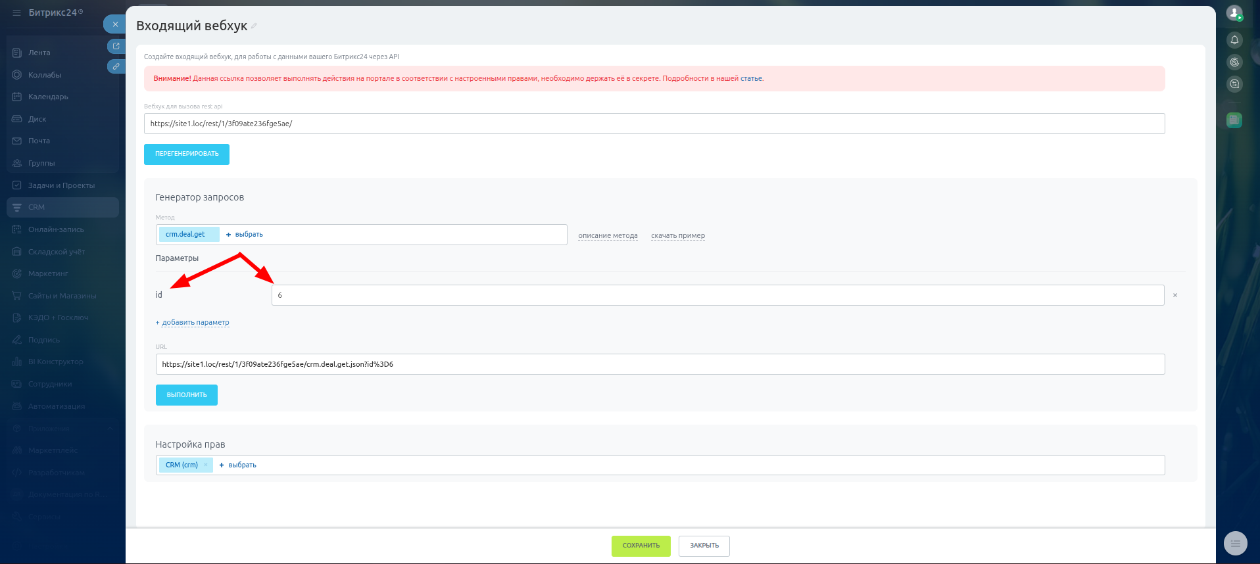The height and width of the screenshot is (564, 1260).
Task: Open the round menu button bottom right
Action: 1235,543
